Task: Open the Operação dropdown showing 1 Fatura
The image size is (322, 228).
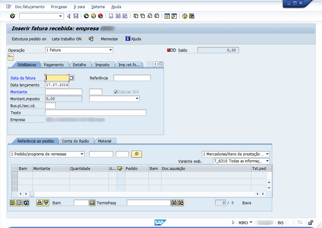Action: pos(110,50)
